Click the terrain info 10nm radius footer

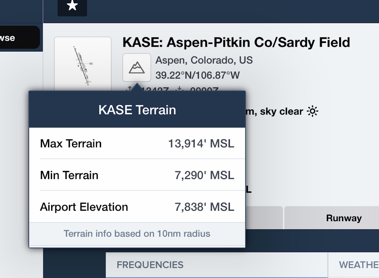point(137,234)
